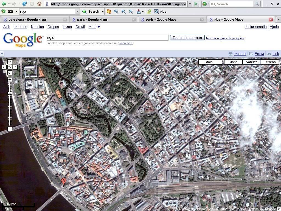Switch map view to Mapa

coord(233,62)
